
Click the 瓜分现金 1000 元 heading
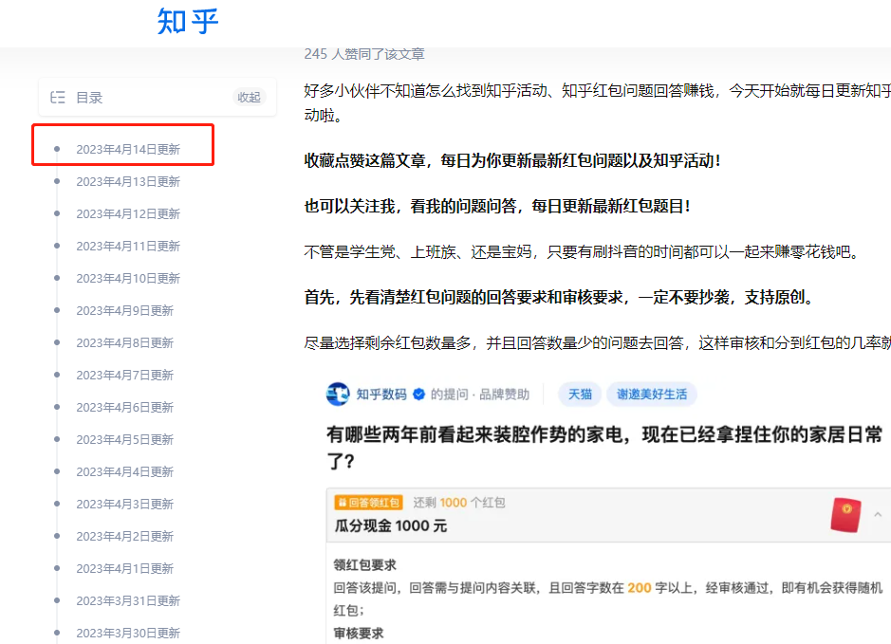pyautogui.click(x=390, y=525)
